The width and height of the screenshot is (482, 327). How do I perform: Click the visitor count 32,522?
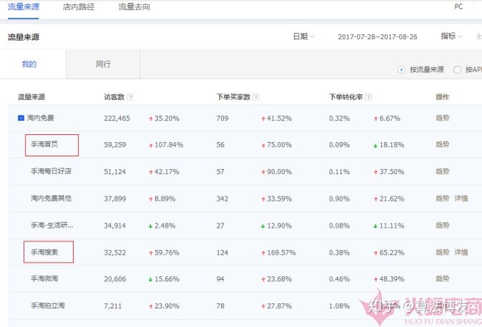coord(115,252)
